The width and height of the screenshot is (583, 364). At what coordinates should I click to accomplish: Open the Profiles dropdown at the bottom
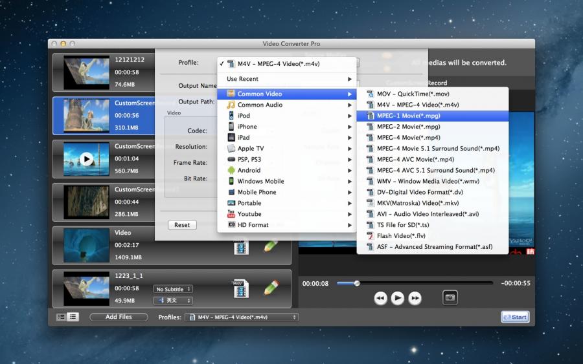(242, 317)
